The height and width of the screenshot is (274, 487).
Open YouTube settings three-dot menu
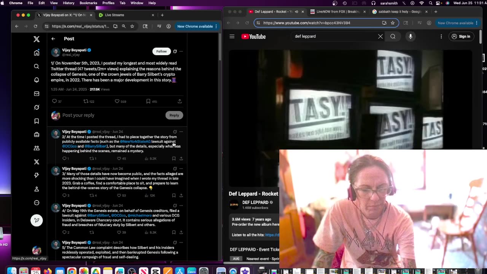(441, 37)
